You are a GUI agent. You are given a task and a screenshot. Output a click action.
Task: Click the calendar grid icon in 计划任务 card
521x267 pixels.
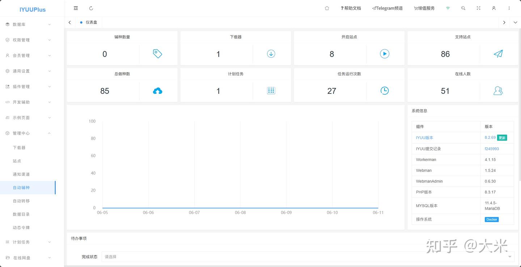pos(271,91)
